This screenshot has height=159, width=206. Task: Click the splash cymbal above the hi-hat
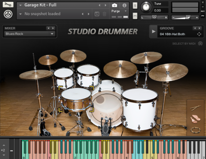(x=48, y=60)
